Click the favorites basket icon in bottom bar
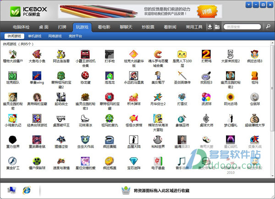The image size is (275, 199). point(126,190)
